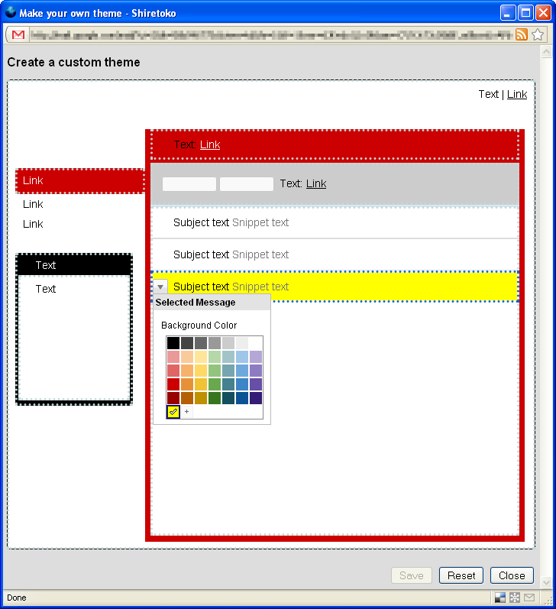Add a custom color with plus button
Viewport: 556px width, 609px height.
pyautogui.click(x=186, y=412)
